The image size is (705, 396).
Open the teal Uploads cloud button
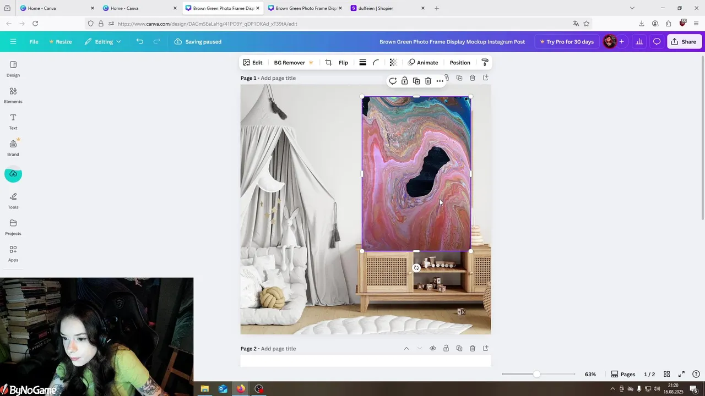[13, 174]
